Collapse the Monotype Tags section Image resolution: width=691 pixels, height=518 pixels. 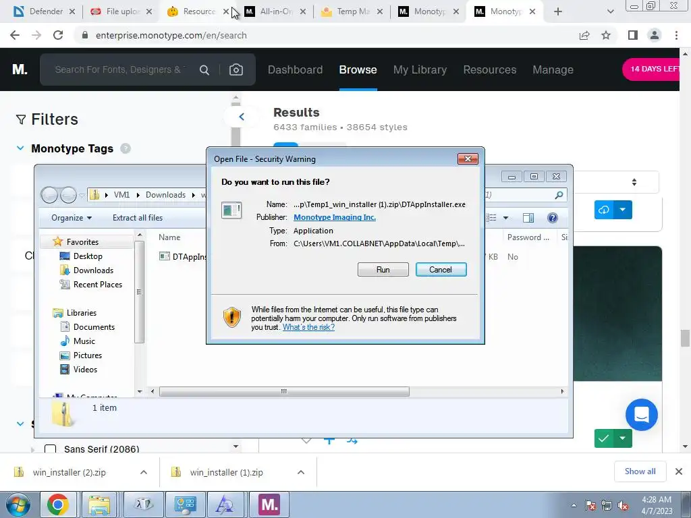[x=20, y=148]
